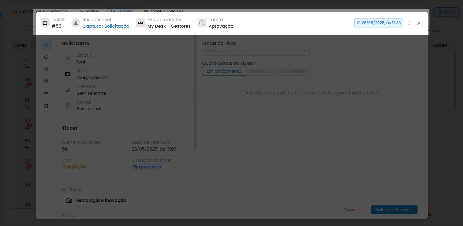463x226 pixels.
Task: Open the history clock icon in sidebar
Action: pyautogui.click(x=46, y=69)
